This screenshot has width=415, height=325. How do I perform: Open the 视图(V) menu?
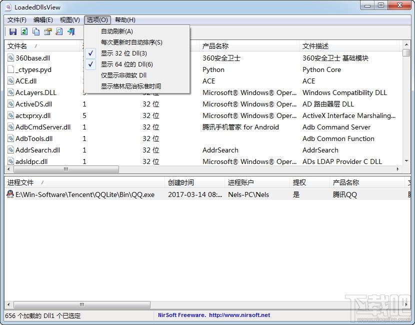[x=69, y=20]
